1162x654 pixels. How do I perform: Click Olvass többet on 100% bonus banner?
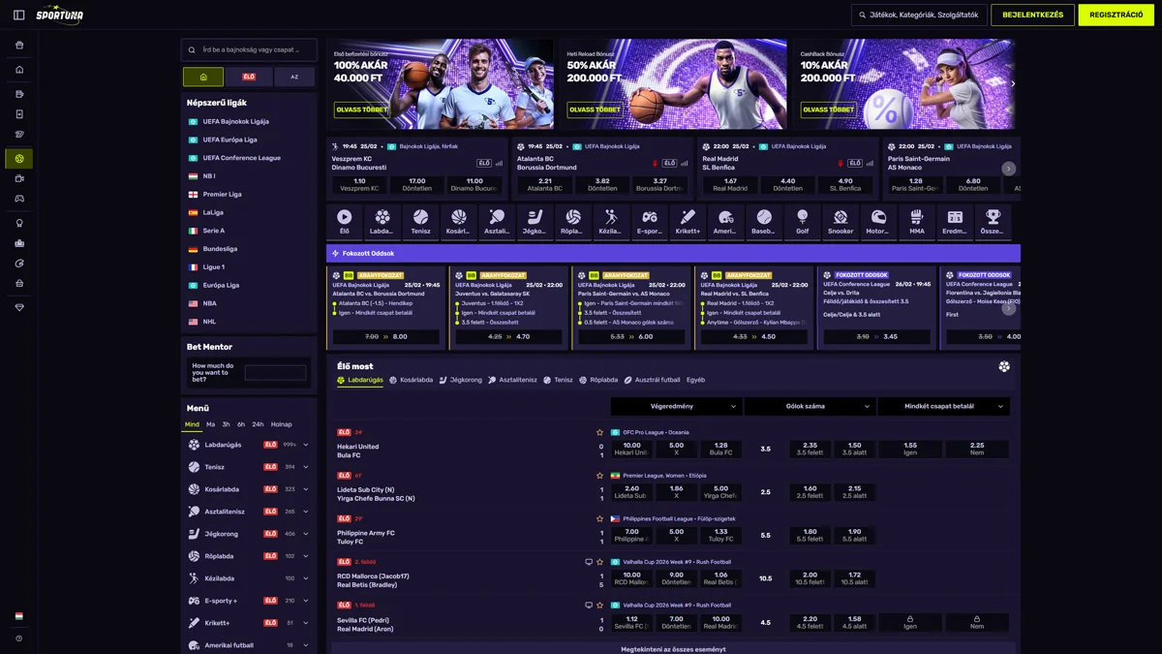coord(361,109)
